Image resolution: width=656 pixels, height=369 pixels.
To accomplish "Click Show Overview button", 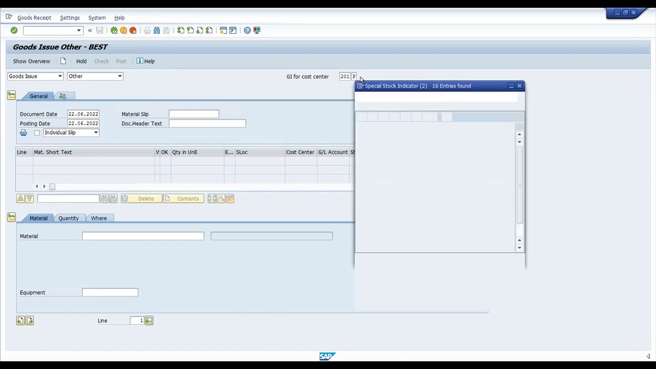I will coord(31,61).
